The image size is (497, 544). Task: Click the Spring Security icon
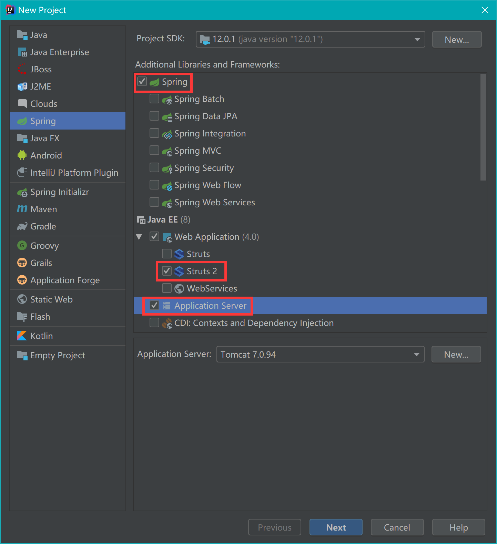click(167, 168)
